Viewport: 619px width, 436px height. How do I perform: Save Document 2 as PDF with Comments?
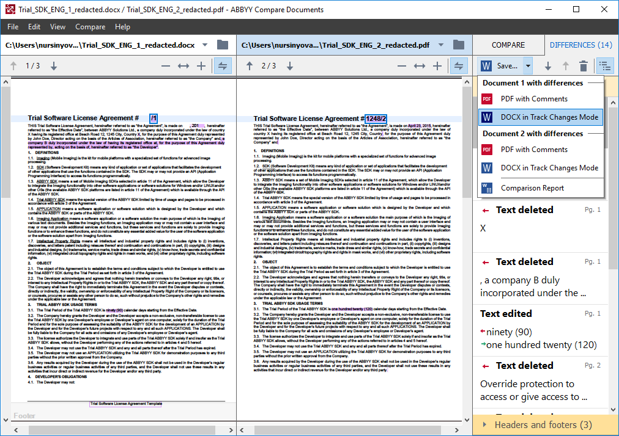tap(541, 150)
